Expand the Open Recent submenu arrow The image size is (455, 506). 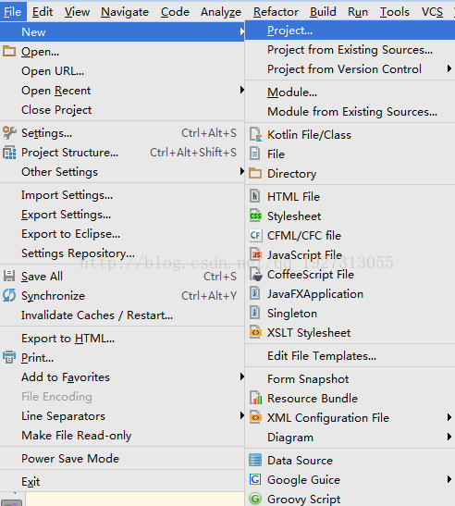[242, 90]
